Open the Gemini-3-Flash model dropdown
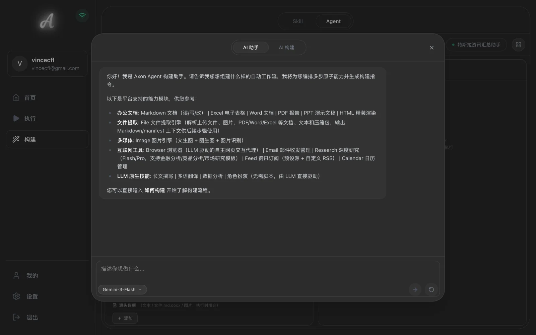 pos(122,289)
